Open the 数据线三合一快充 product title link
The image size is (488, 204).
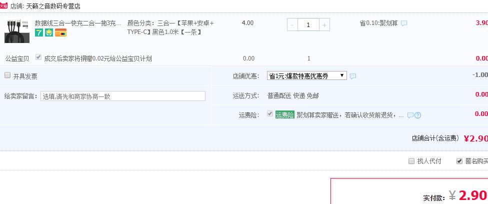(78, 23)
